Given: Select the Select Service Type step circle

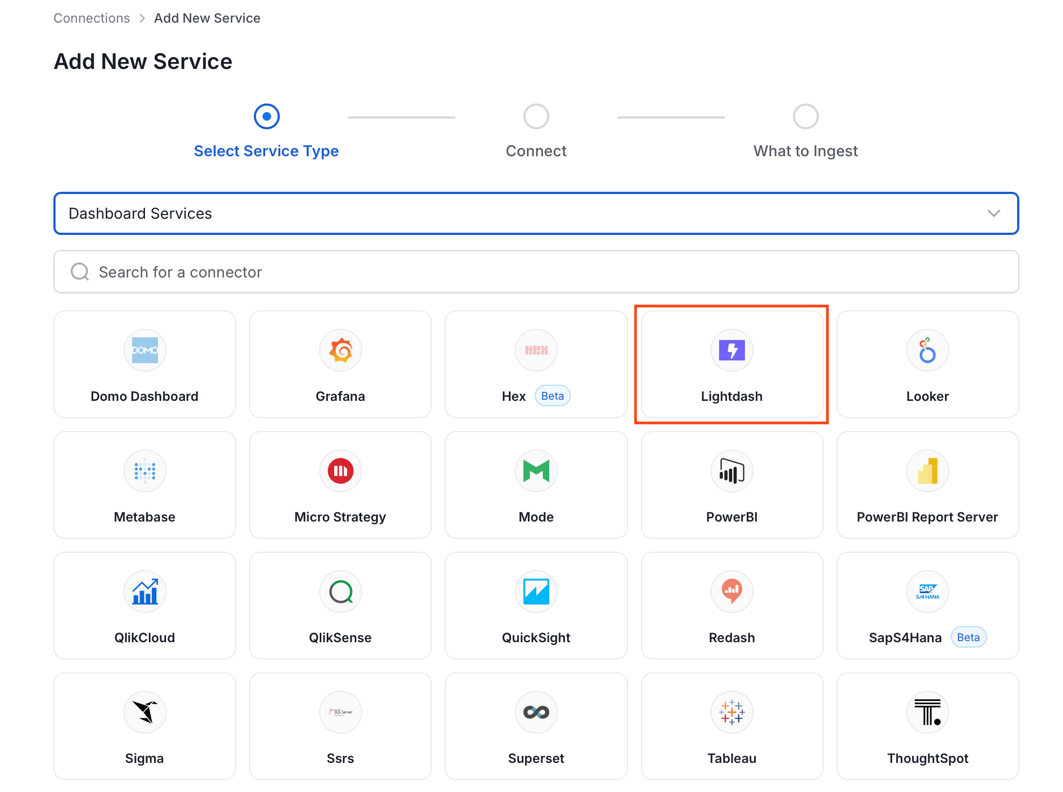Looking at the screenshot, I should click(266, 116).
